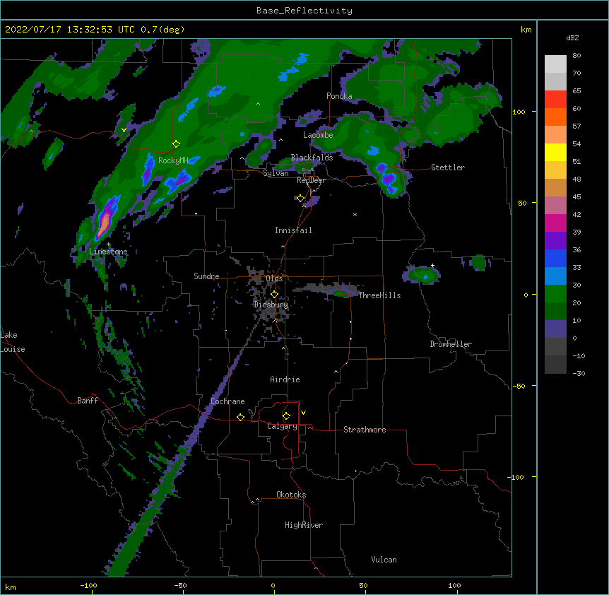Click the RockyMH label
The height and width of the screenshot is (595, 609).
(173, 160)
